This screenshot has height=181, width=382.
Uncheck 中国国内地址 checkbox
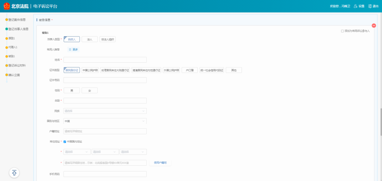coord(65,142)
